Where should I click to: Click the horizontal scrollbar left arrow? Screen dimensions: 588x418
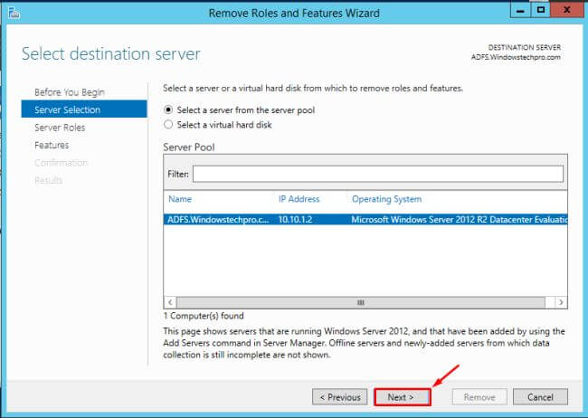pyautogui.click(x=170, y=302)
